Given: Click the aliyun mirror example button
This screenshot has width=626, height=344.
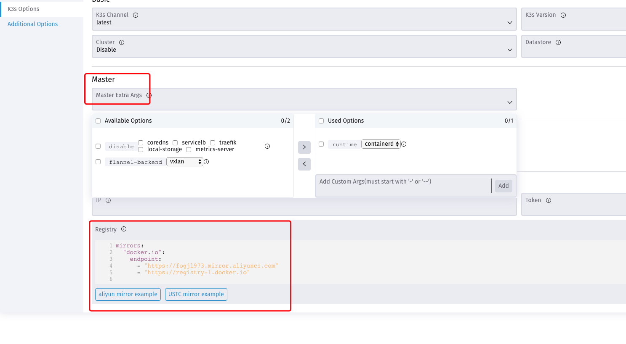Looking at the screenshot, I should (x=128, y=294).
